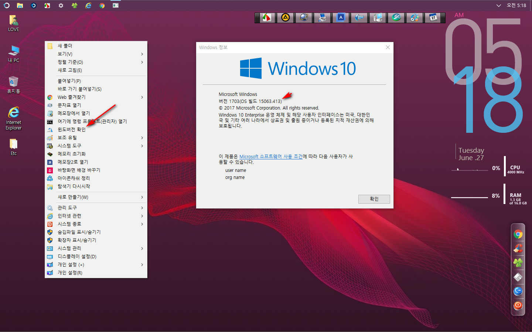Open Internet Explorer from the top taskbar
The image size is (532, 332).
(x=88, y=6)
